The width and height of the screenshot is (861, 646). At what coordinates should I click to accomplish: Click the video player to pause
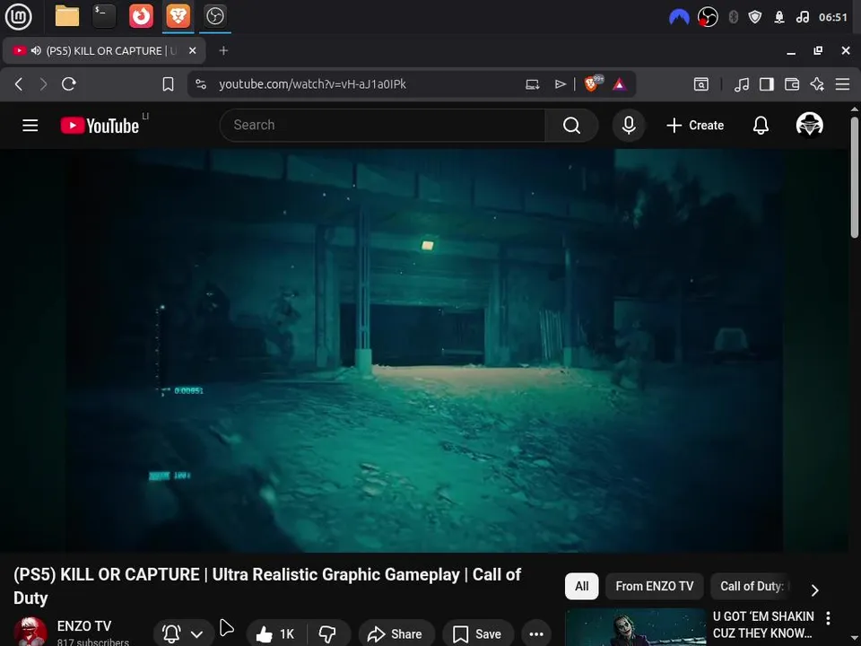(x=424, y=350)
